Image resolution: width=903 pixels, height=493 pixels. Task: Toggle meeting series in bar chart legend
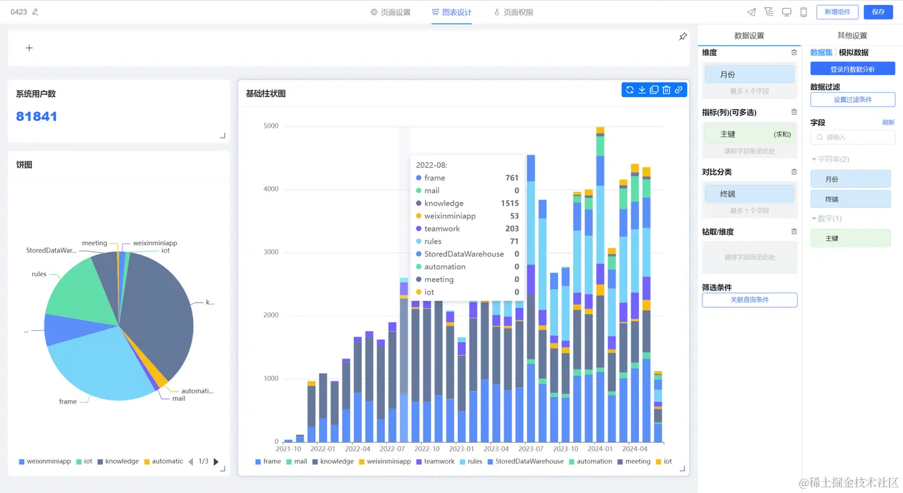click(633, 462)
